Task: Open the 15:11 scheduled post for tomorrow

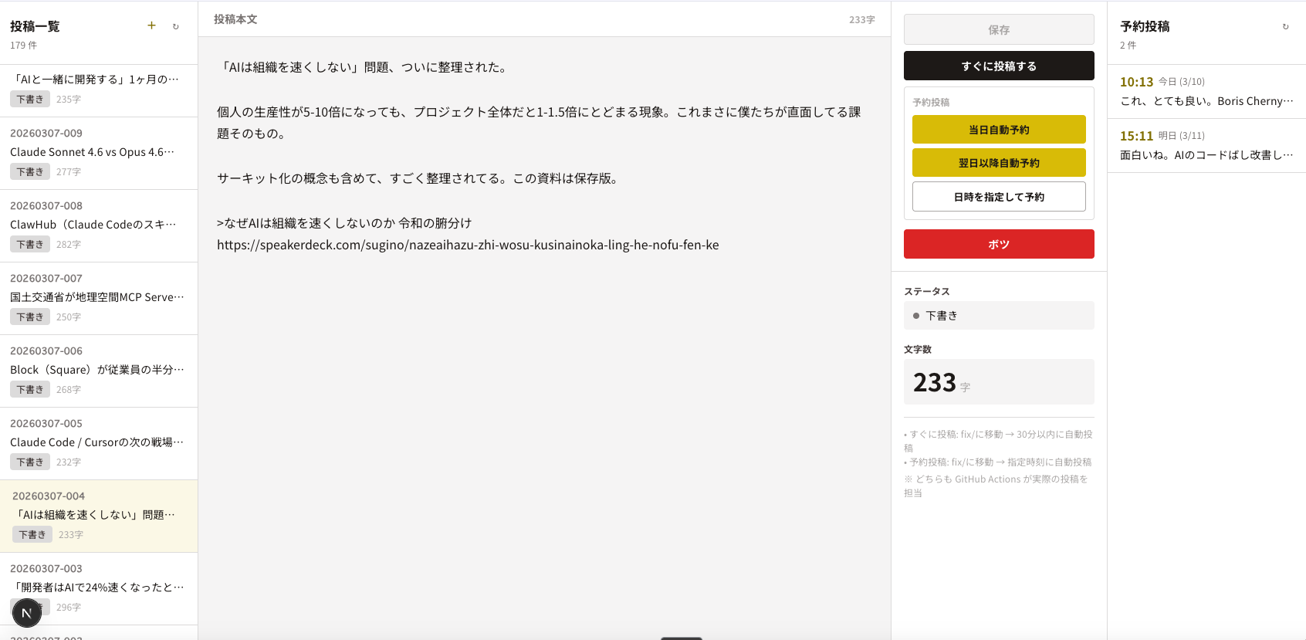Action: (1206, 146)
